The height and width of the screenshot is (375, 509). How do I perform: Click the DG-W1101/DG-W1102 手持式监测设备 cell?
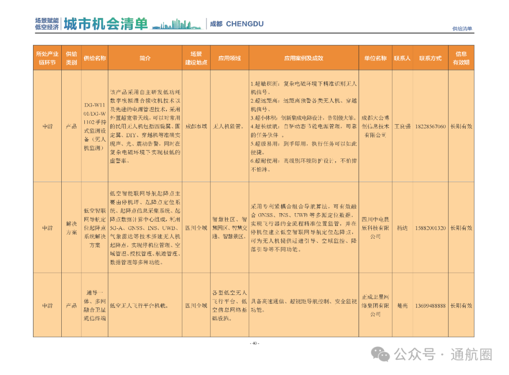click(95, 126)
